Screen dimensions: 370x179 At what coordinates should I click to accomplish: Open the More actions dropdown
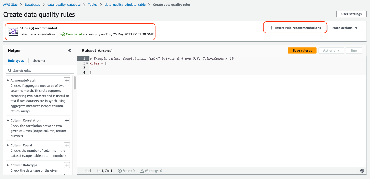pos(345,28)
